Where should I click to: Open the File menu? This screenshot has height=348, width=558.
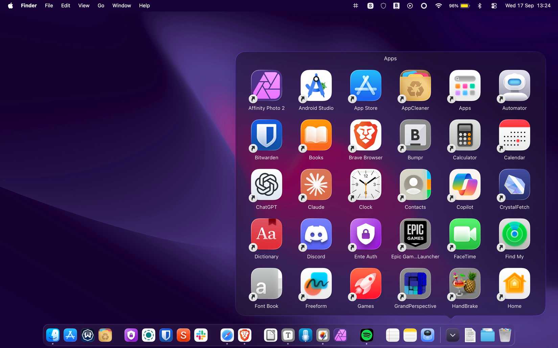click(49, 5)
